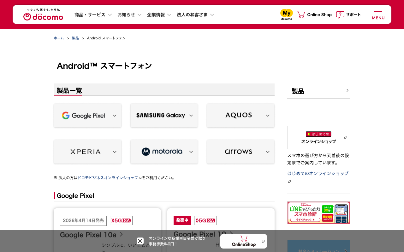Click the OnlineShop button in bottom banner
The width and height of the screenshot is (404, 252).
244,241
